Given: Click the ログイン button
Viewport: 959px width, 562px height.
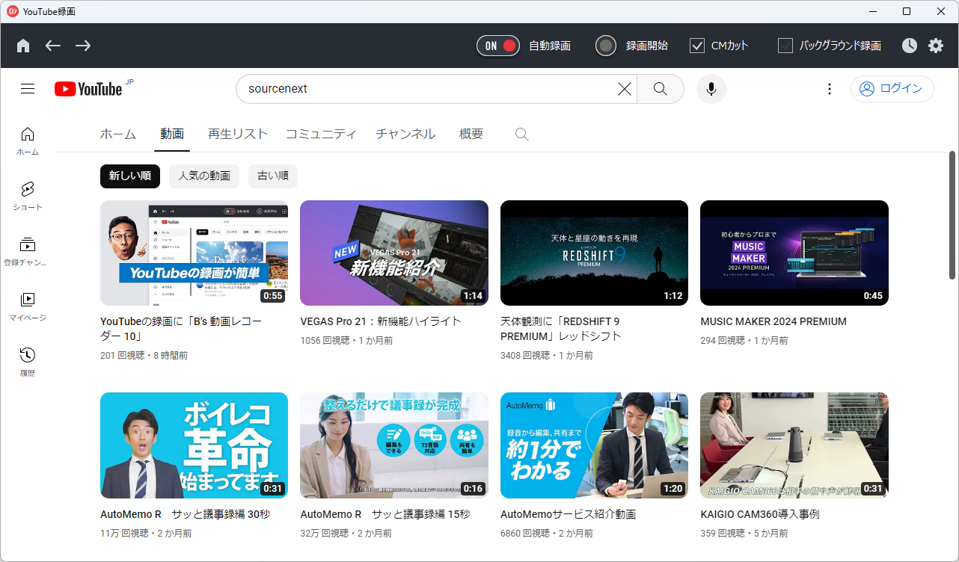Looking at the screenshot, I should pos(892,89).
